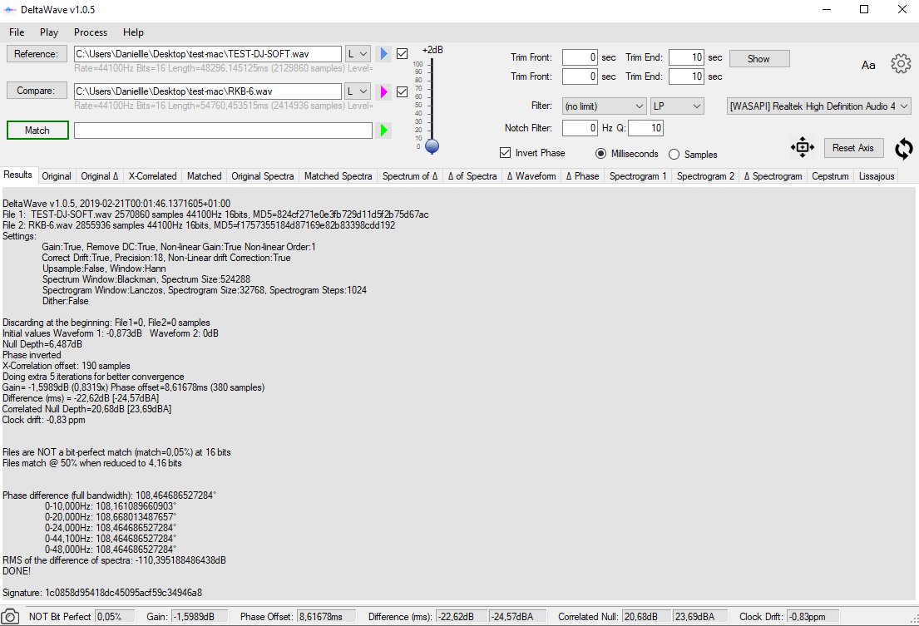Open settings via the gear icon
The image size is (919, 626).
901,63
